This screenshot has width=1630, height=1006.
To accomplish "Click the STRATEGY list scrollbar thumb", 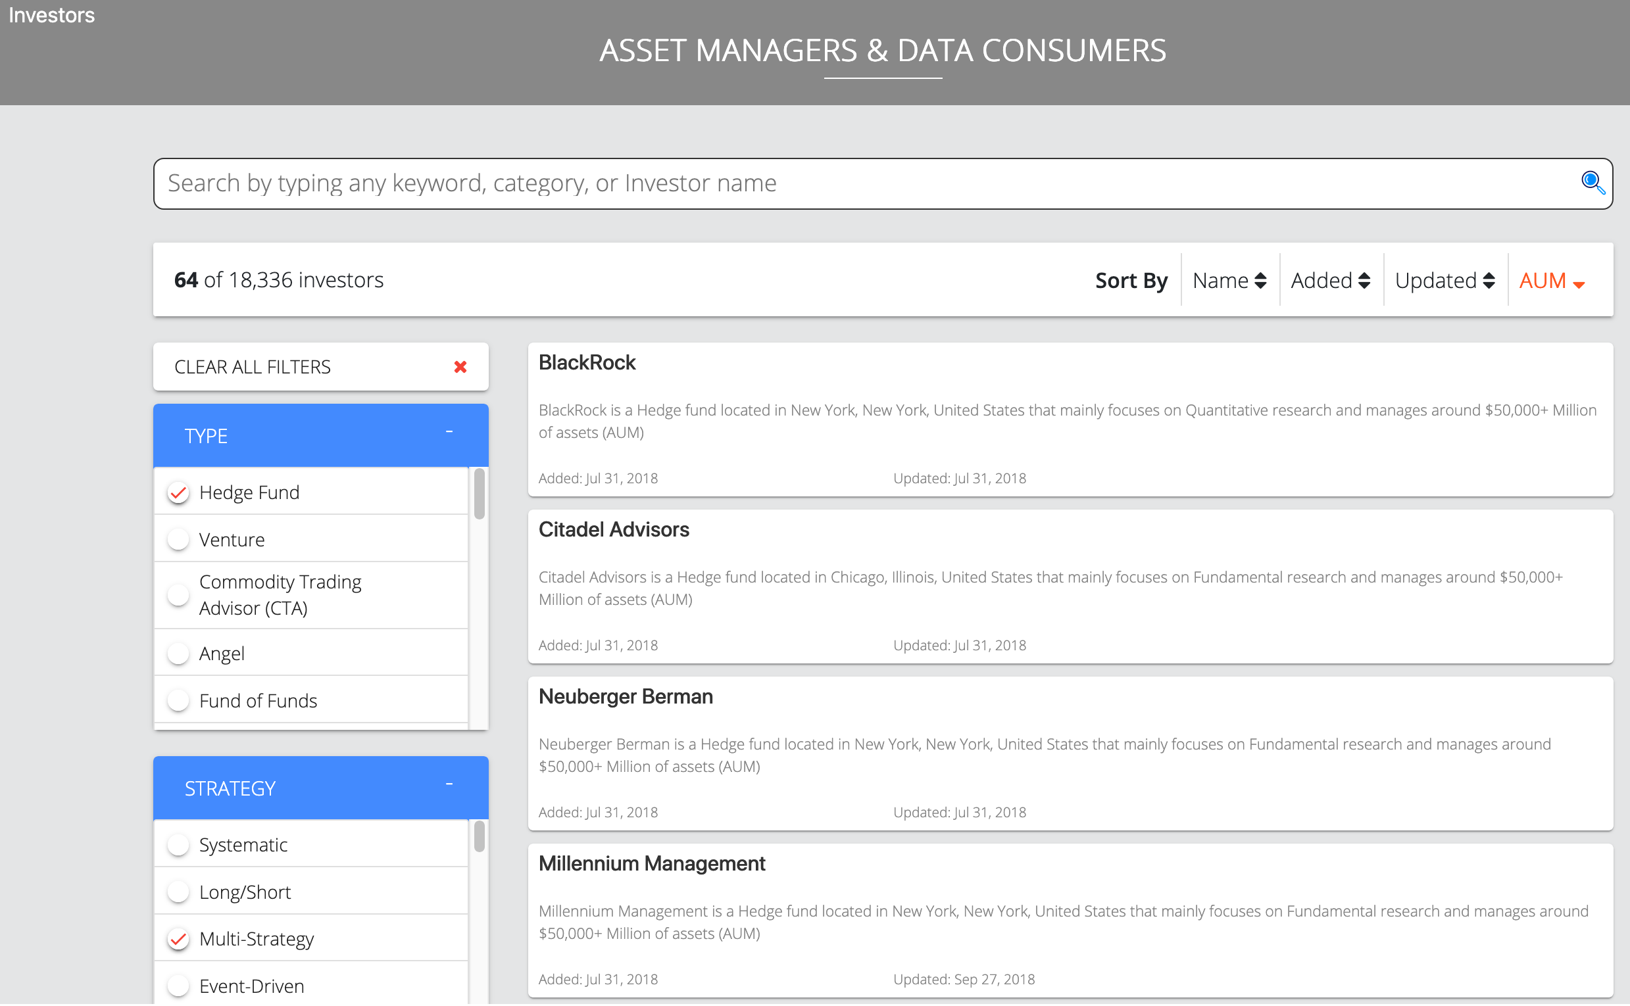I will click(x=480, y=837).
